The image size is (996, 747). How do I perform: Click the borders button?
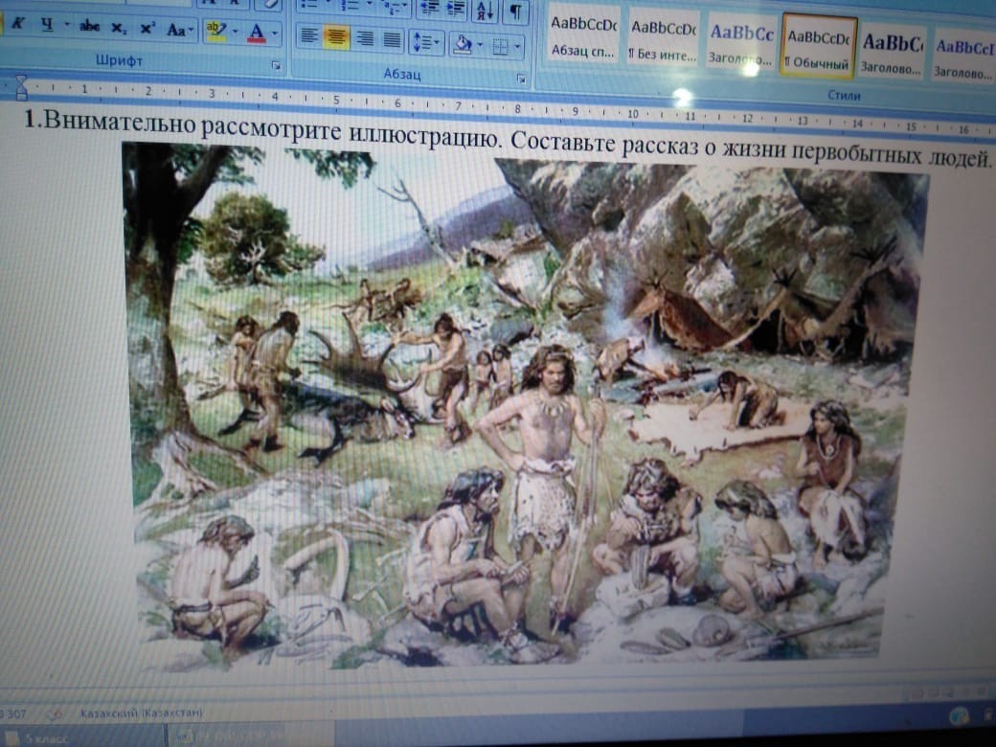pos(501,46)
